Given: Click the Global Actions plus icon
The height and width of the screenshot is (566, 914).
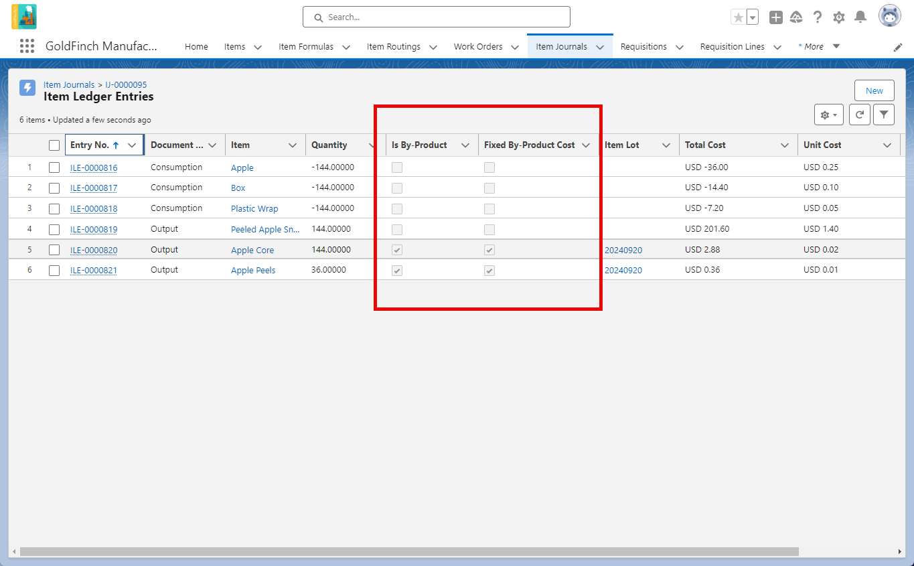Looking at the screenshot, I should click(776, 17).
